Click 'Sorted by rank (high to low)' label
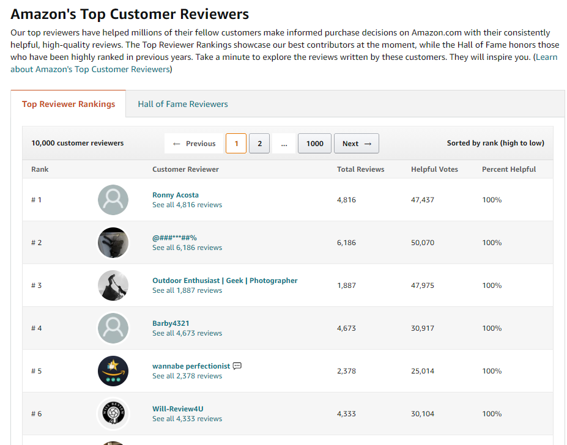Screen dimensions: 567x445 (x=495, y=143)
